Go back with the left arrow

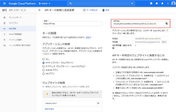[40, 10]
